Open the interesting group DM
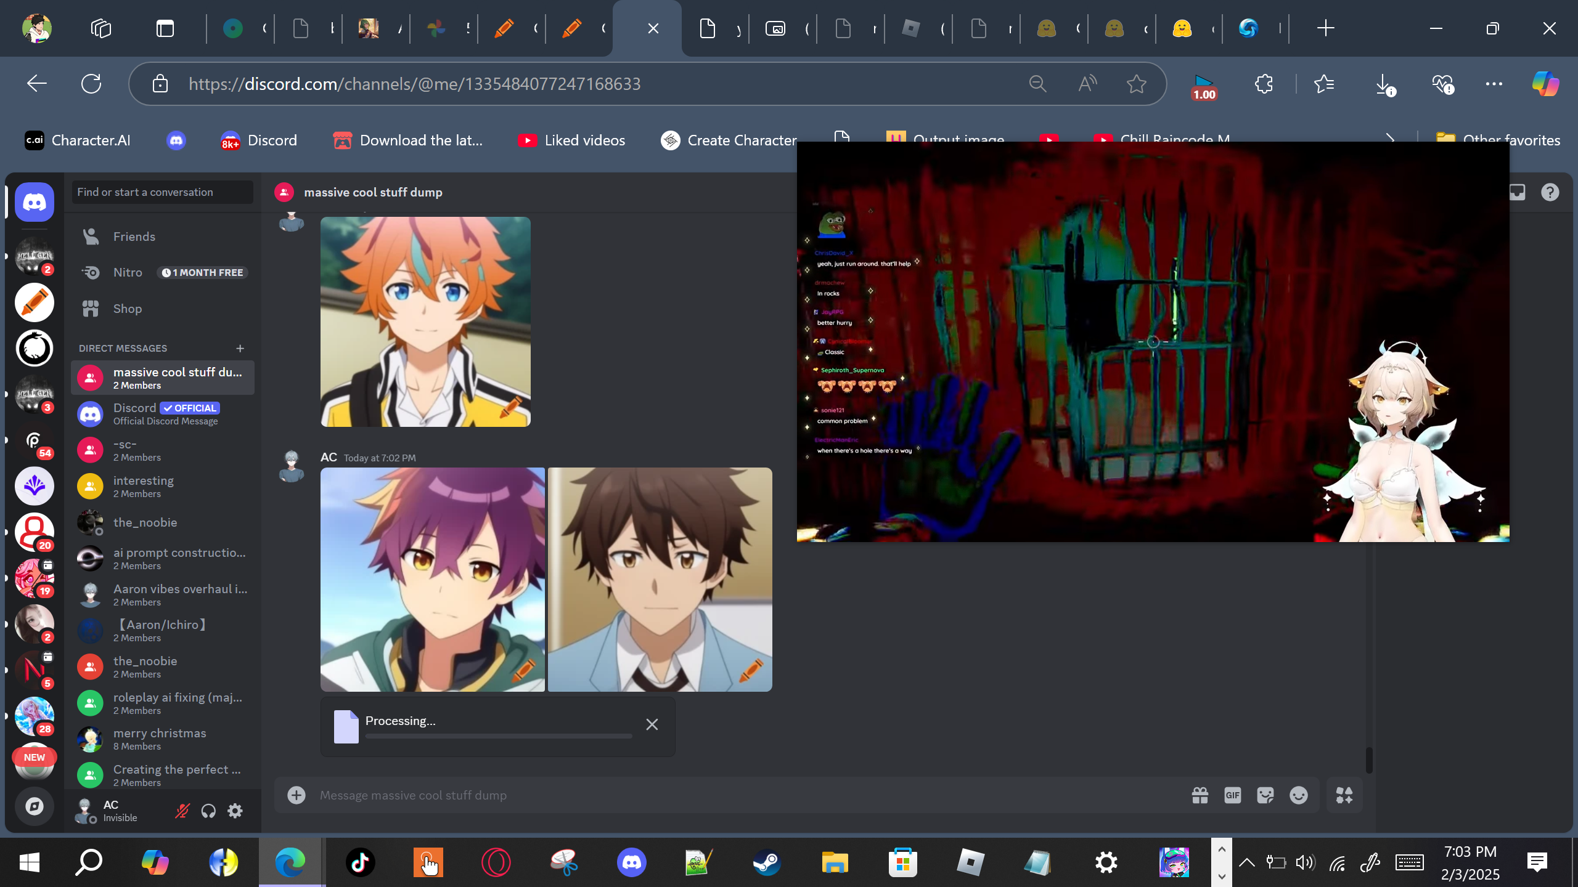1578x887 pixels. pos(163,487)
